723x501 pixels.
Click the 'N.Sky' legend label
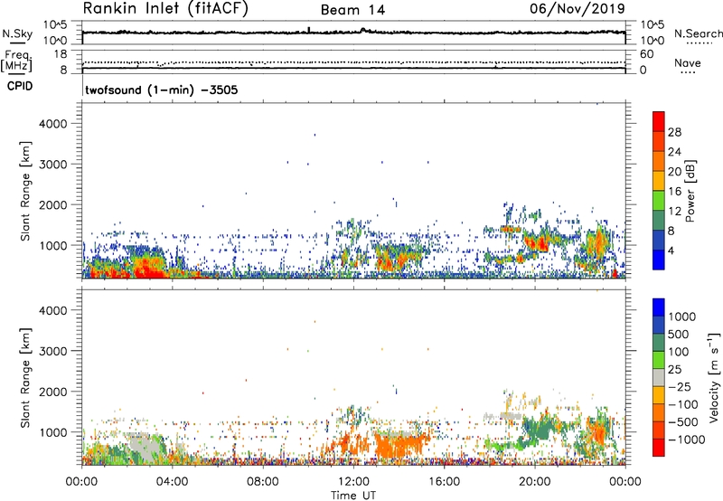tap(17, 33)
